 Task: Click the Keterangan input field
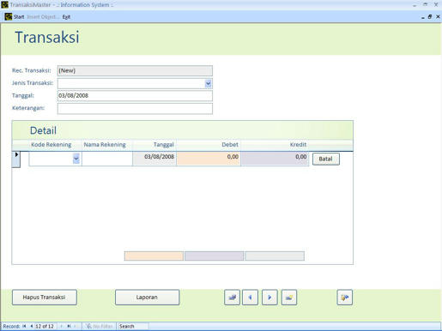[135, 109]
